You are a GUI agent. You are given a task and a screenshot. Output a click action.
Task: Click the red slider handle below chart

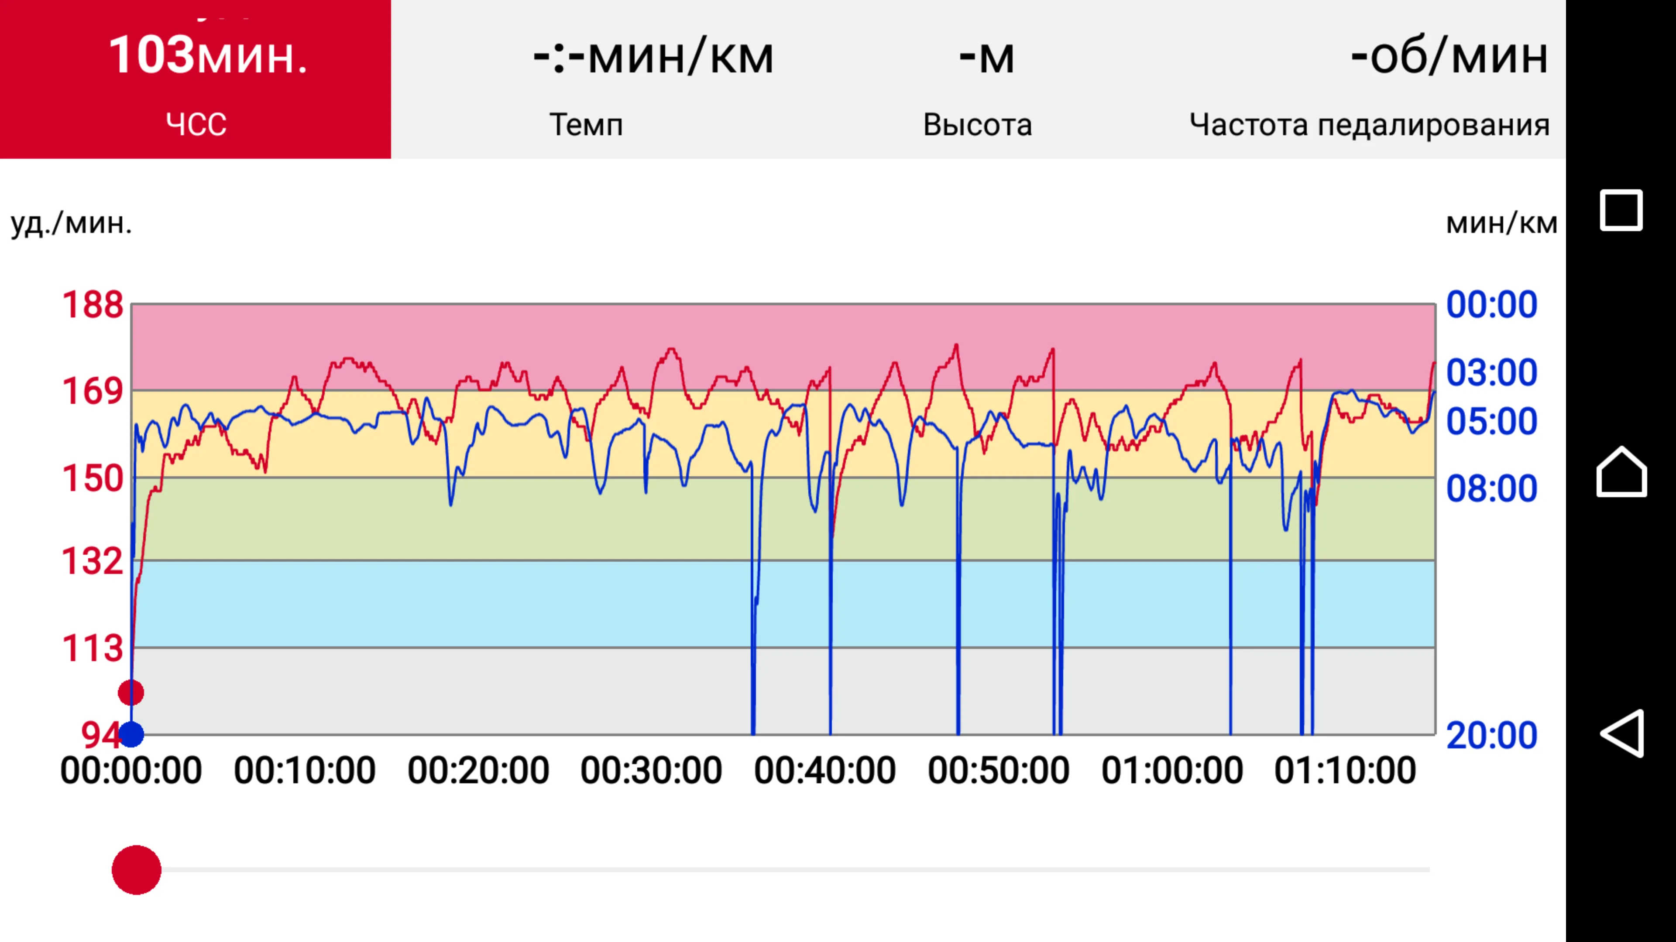click(x=137, y=870)
